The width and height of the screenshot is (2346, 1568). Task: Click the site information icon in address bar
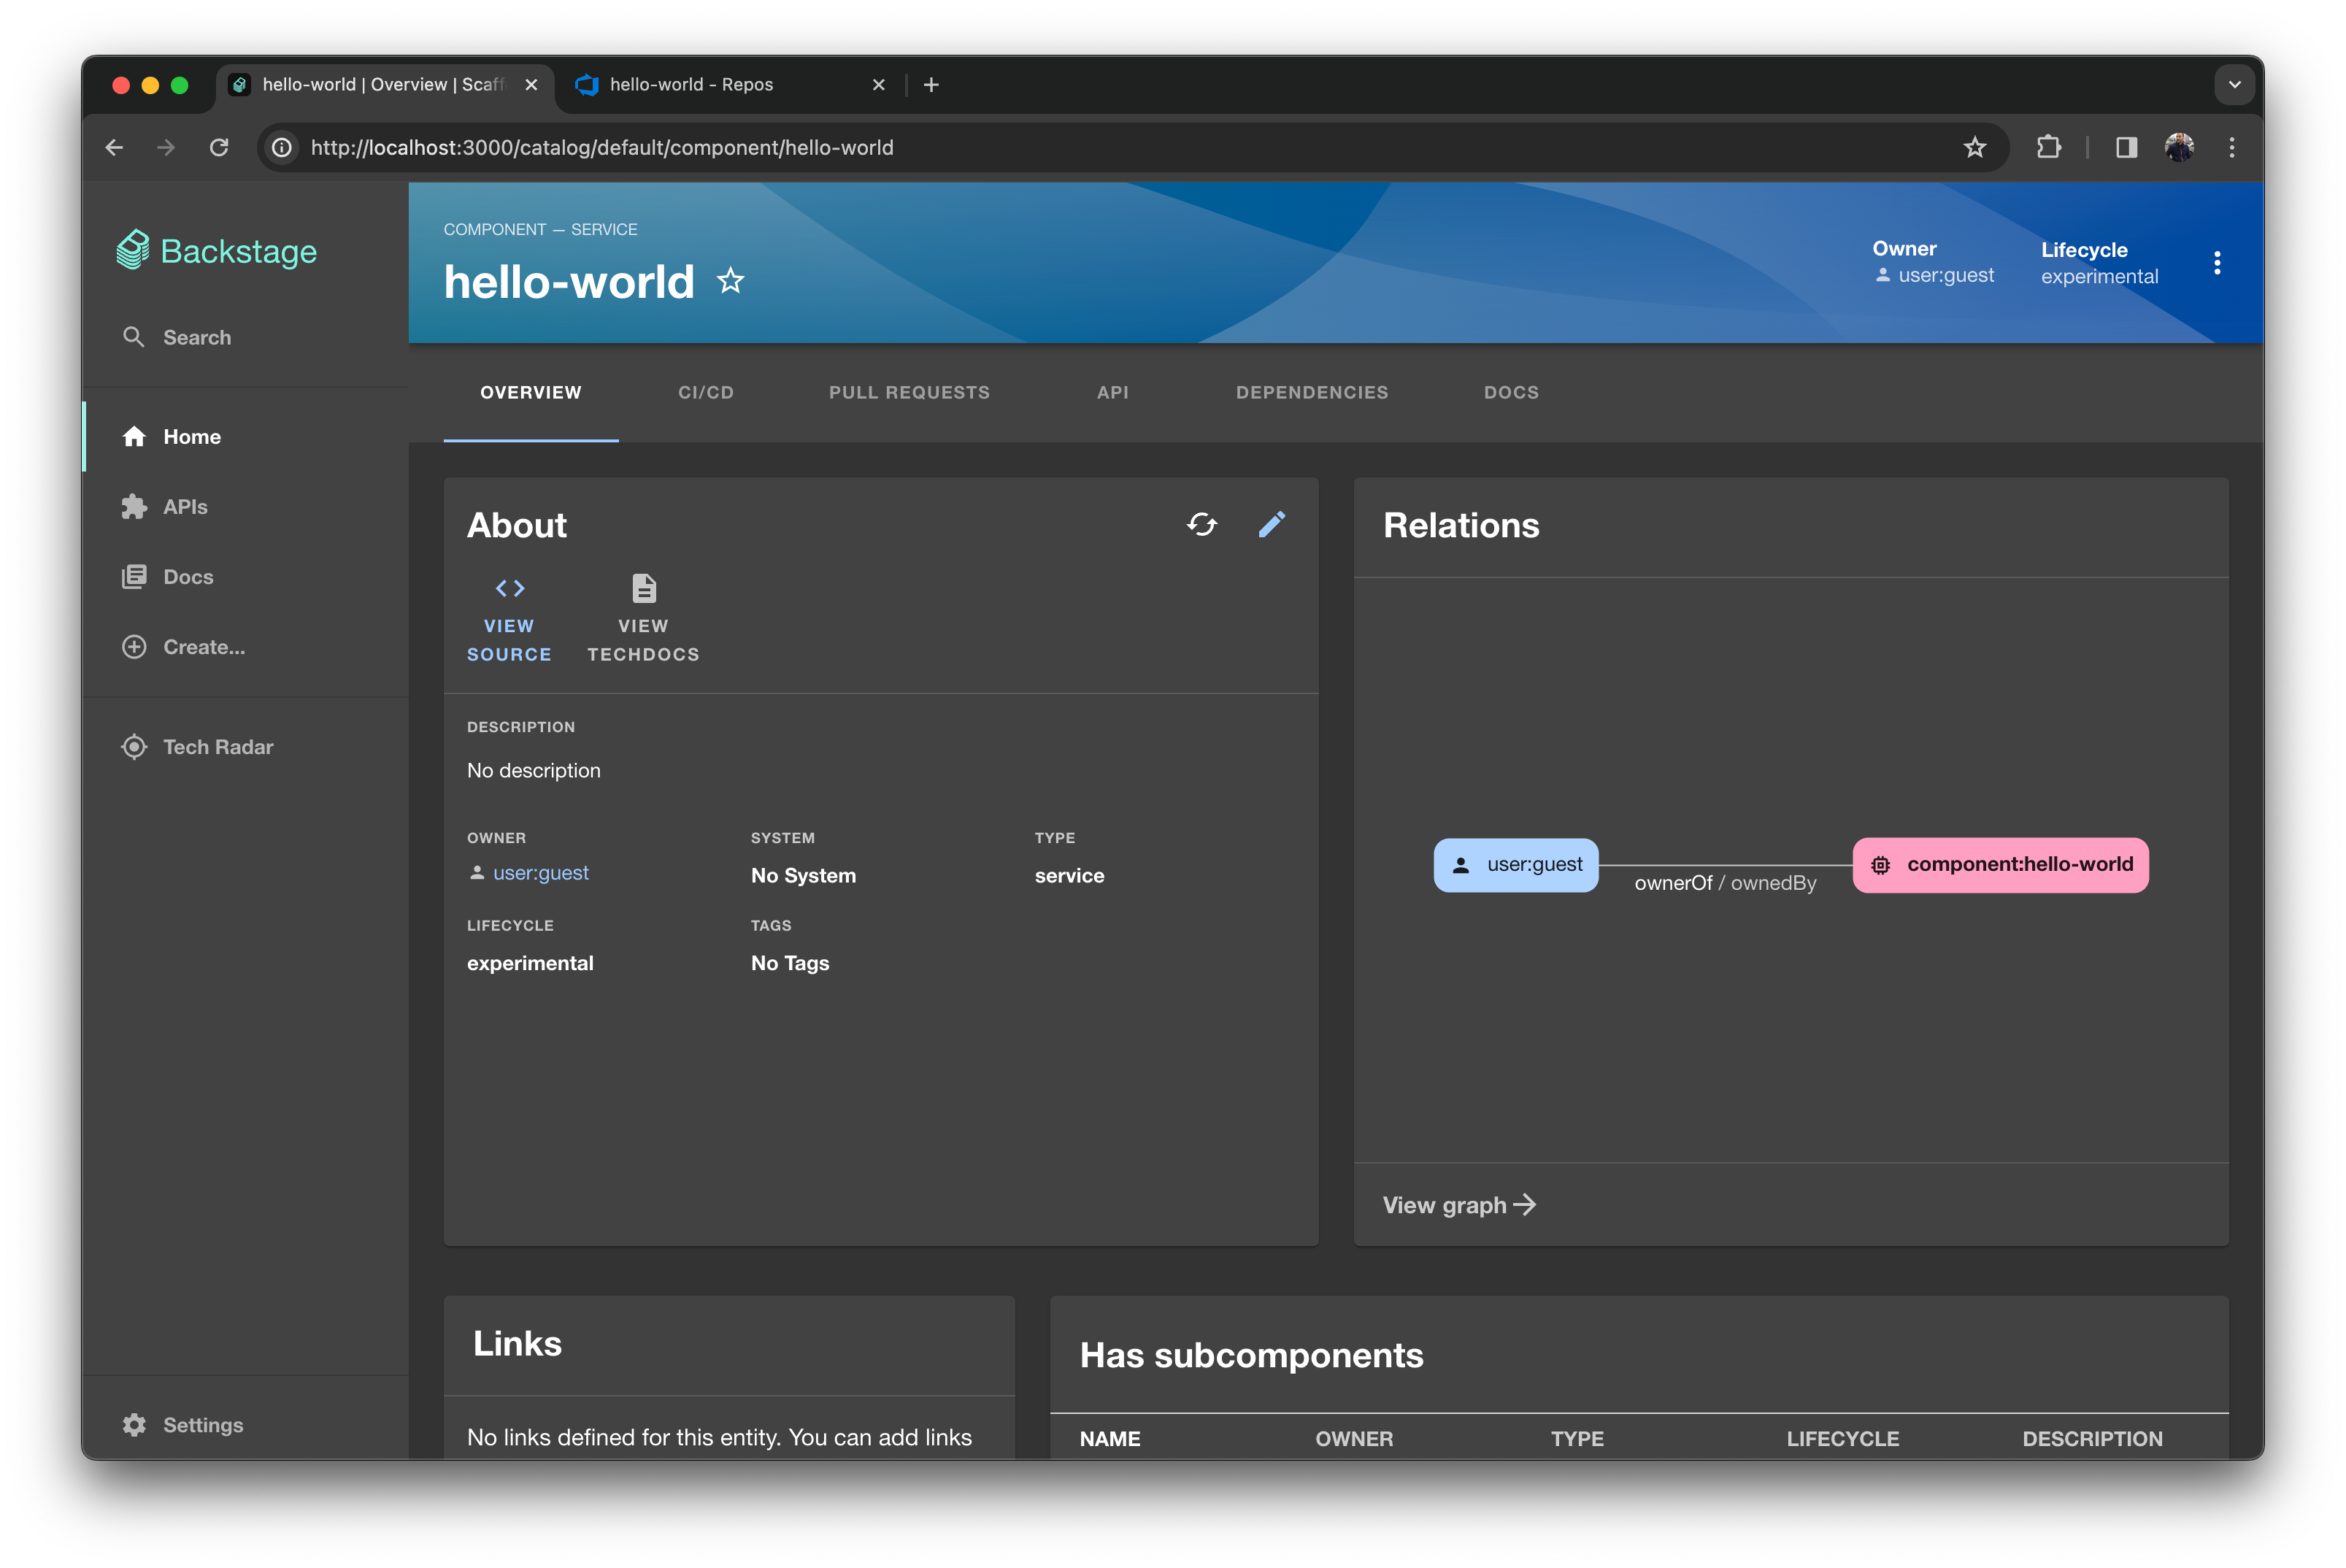coord(282,148)
